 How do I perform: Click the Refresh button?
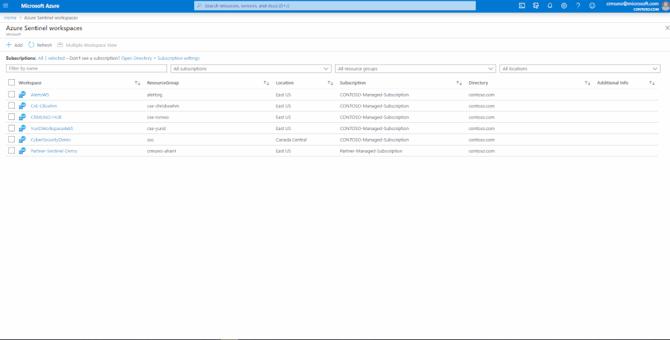pyautogui.click(x=40, y=45)
